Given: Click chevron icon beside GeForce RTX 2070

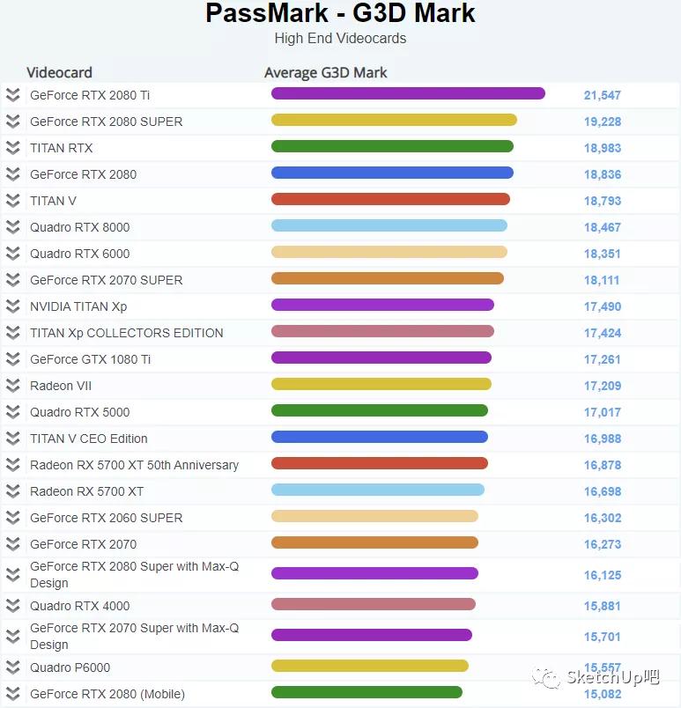Looking at the screenshot, I should (x=12, y=544).
